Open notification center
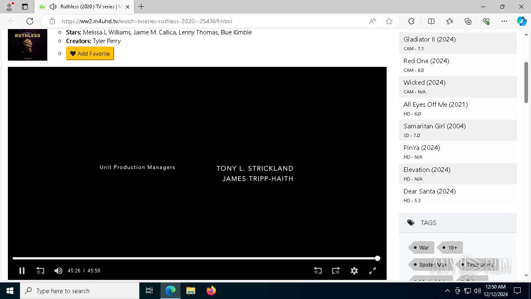The image size is (531, 299). pyautogui.click(x=517, y=291)
